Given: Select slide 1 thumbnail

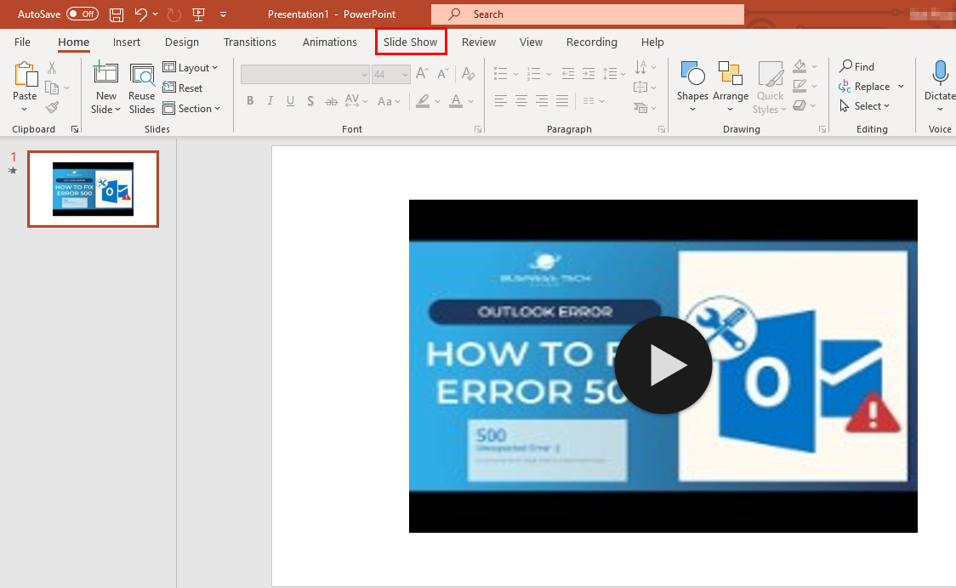Looking at the screenshot, I should tap(94, 189).
